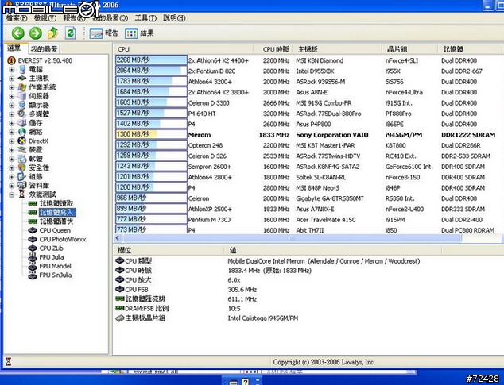Select the 記憶體潛伏 memory latency benchmark
Screen dimensions: 504x385
click(56, 221)
